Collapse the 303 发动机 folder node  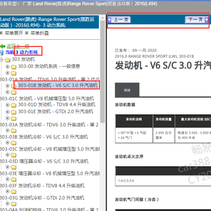point(1,60)
